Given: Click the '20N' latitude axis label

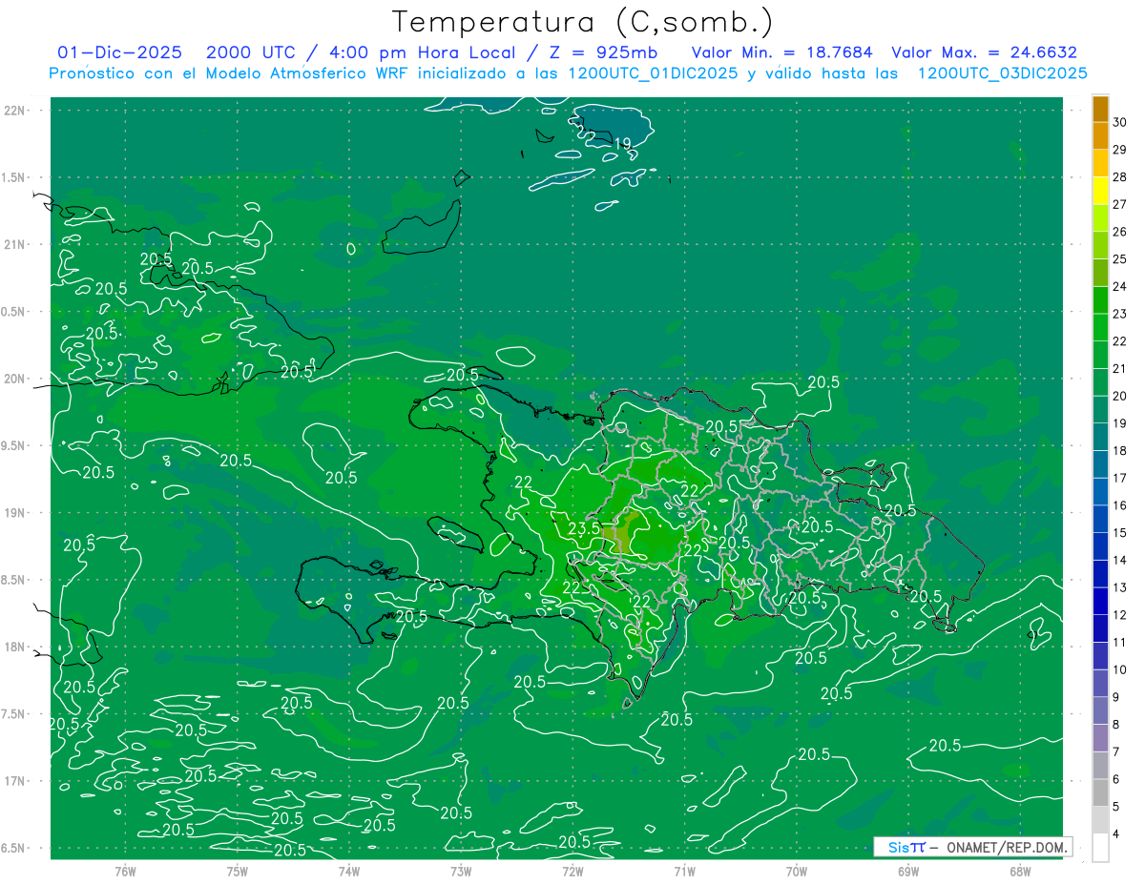Looking at the screenshot, I should click(14, 379).
